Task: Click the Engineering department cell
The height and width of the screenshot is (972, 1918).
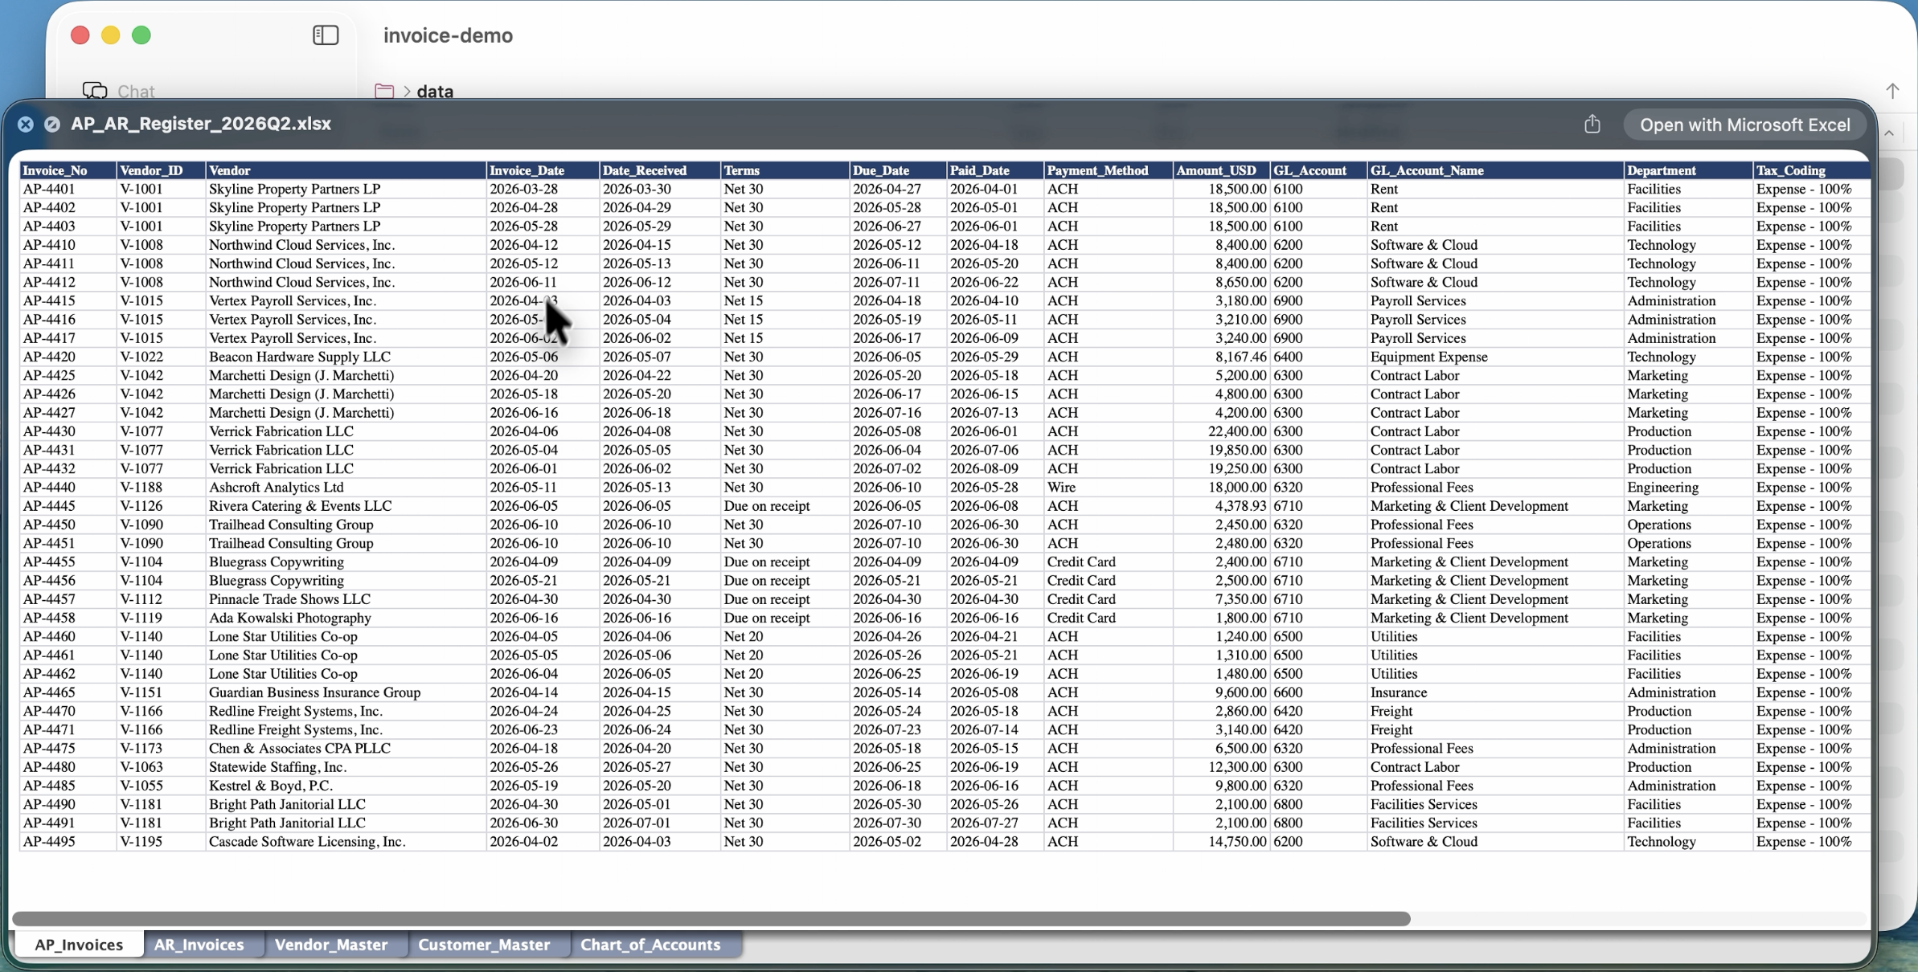Action: click(1688, 487)
